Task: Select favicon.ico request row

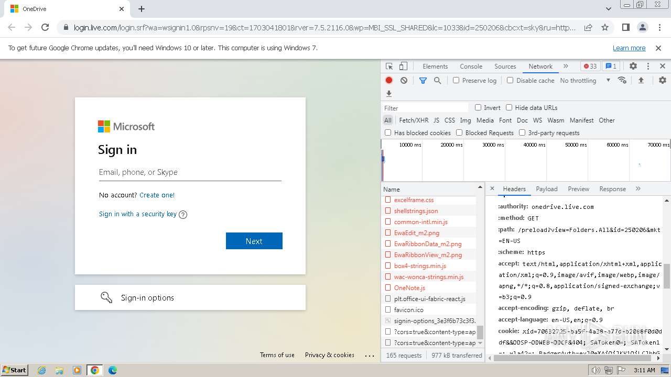Action: 429,309
